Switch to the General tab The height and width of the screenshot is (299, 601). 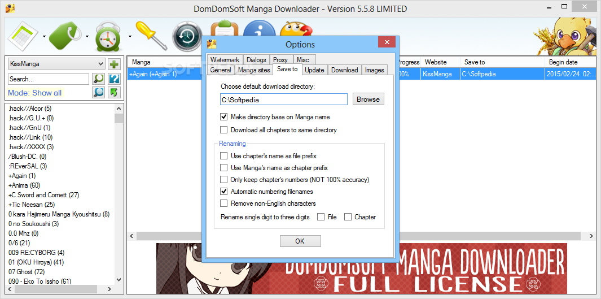pyautogui.click(x=221, y=70)
